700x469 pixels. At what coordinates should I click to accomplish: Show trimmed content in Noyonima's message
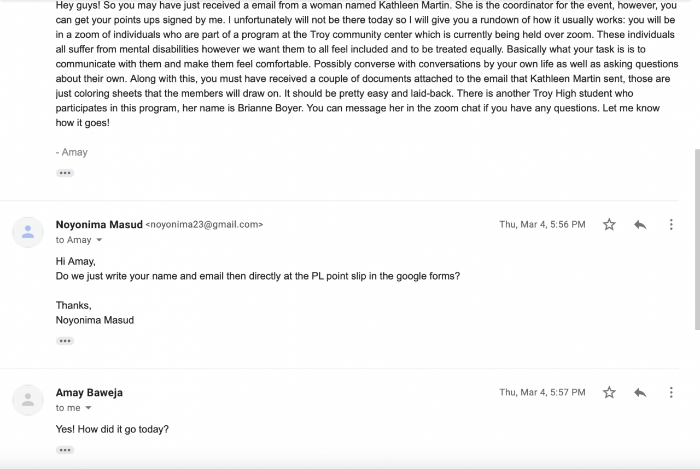(65, 341)
